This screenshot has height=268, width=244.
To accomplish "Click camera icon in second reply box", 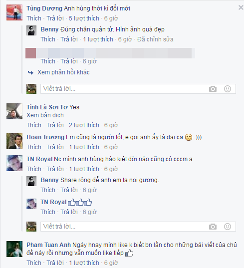I will coord(213,227).
